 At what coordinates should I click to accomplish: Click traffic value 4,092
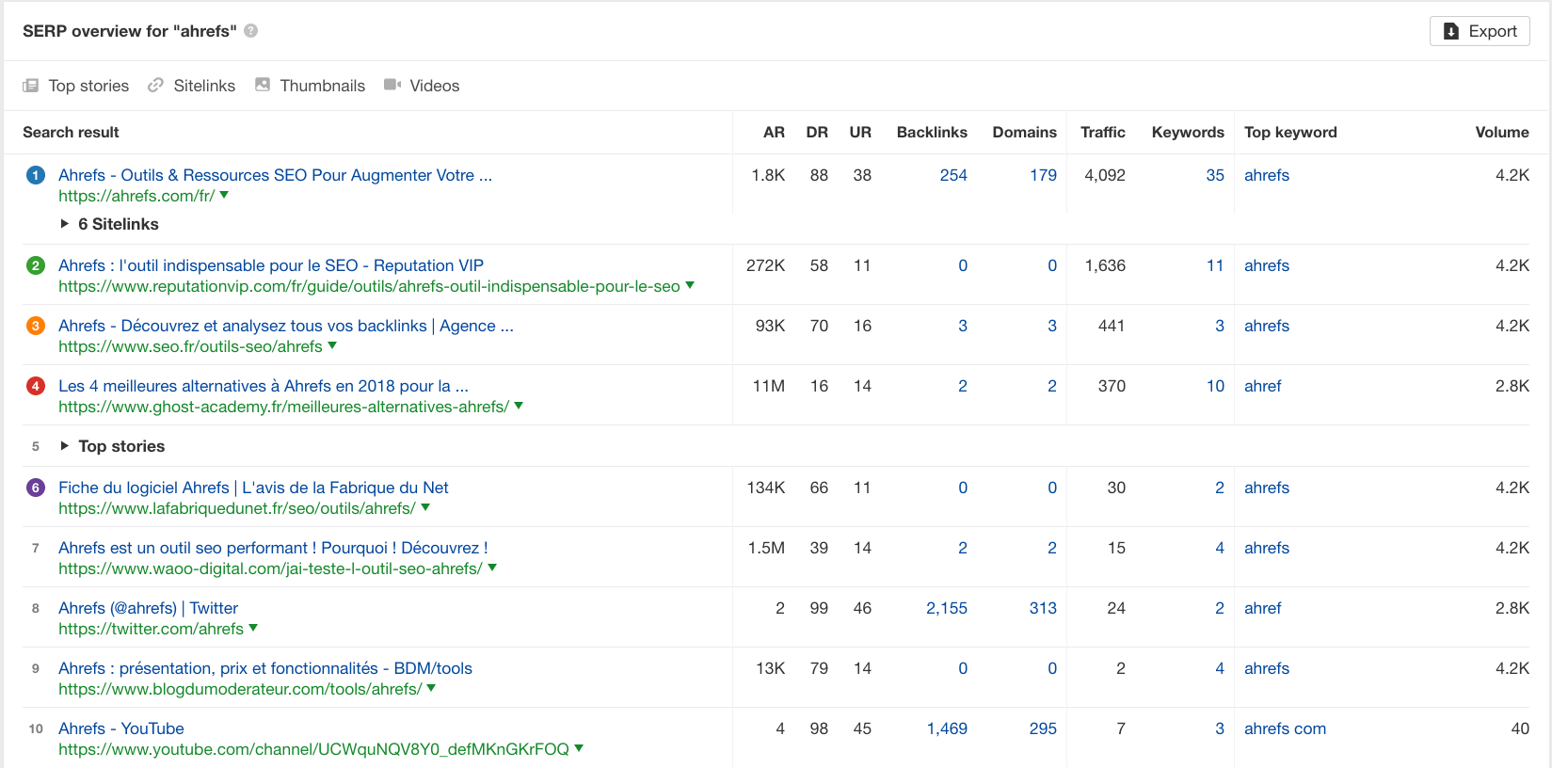[1105, 175]
